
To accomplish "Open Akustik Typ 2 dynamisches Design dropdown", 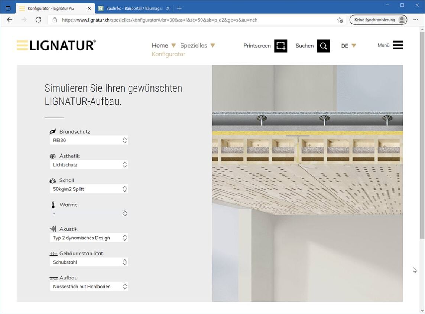I will pyautogui.click(x=89, y=238).
